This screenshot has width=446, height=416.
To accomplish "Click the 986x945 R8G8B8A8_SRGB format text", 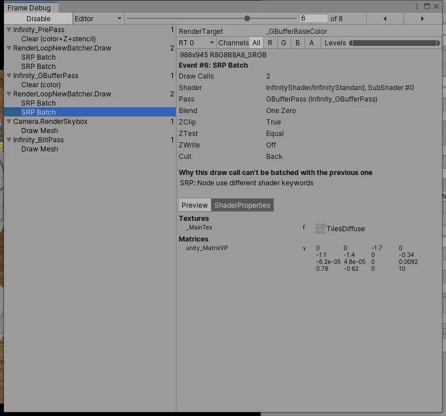I will pyautogui.click(x=223, y=55).
